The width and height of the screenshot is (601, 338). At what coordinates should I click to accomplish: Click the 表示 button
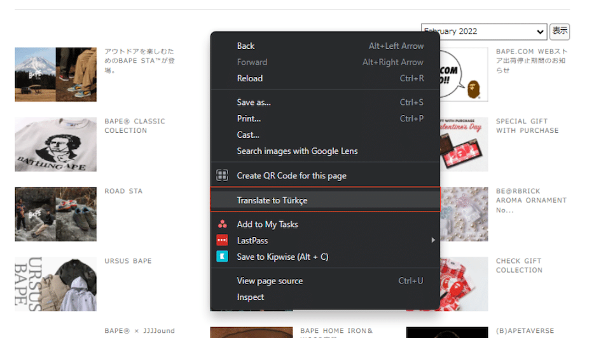point(560,31)
